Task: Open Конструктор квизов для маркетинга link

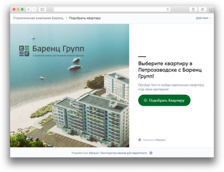Action: [x=124, y=153]
